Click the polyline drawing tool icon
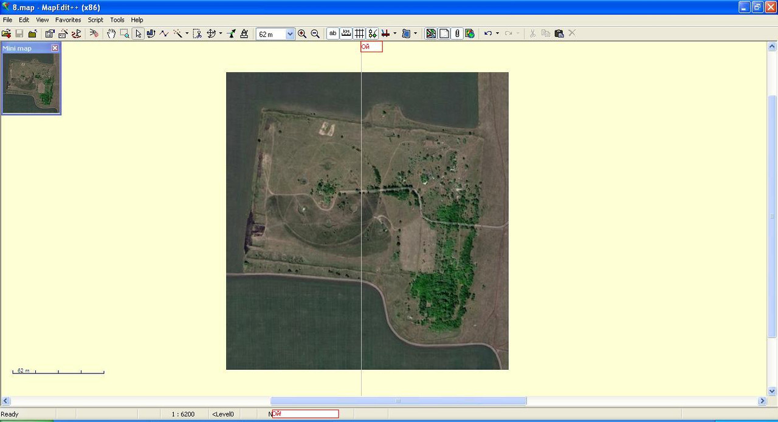778x422 pixels. (x=164, y=34)
